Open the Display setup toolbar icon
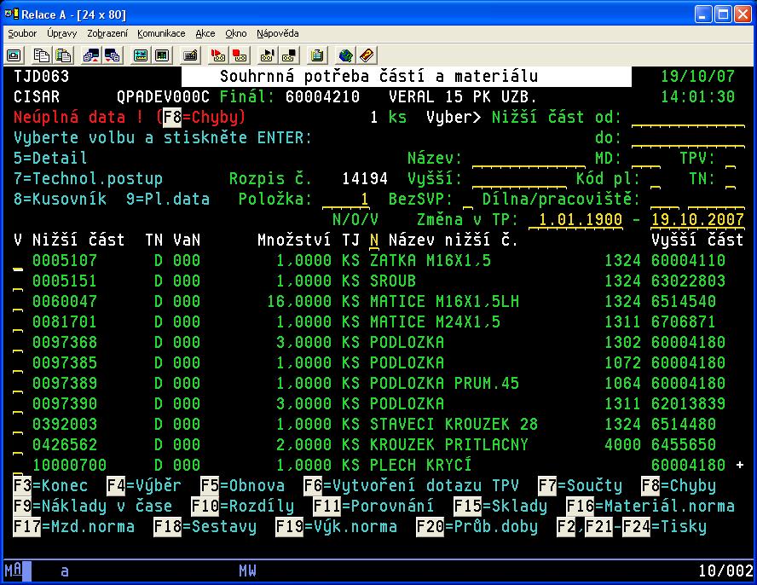Viewport: 757px width, 585px height. tap(141, 55)
